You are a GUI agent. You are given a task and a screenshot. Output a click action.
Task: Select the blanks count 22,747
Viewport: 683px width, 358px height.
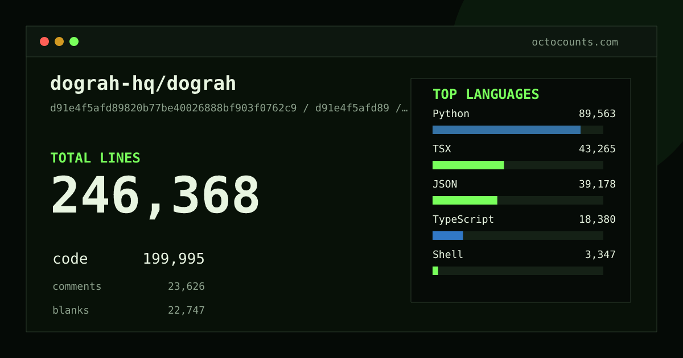(x=186, y=310)
